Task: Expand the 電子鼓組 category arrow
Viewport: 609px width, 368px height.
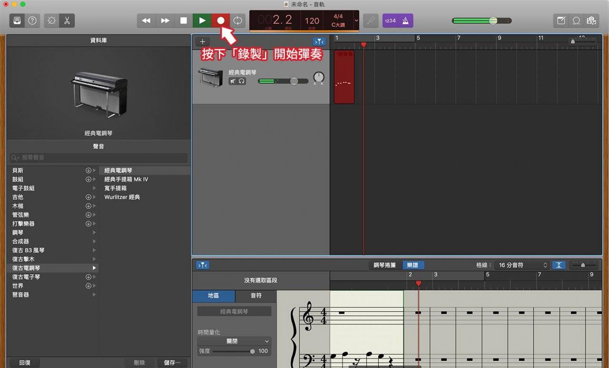Action: (94, 188)
